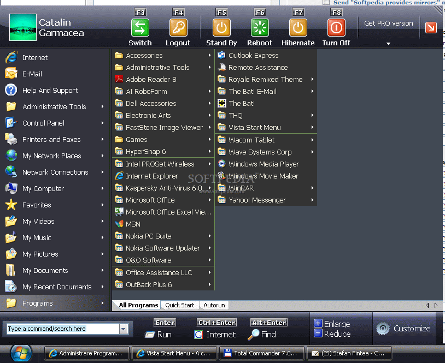
Task: Open My Pictures folder
Action: click(55, 254)
